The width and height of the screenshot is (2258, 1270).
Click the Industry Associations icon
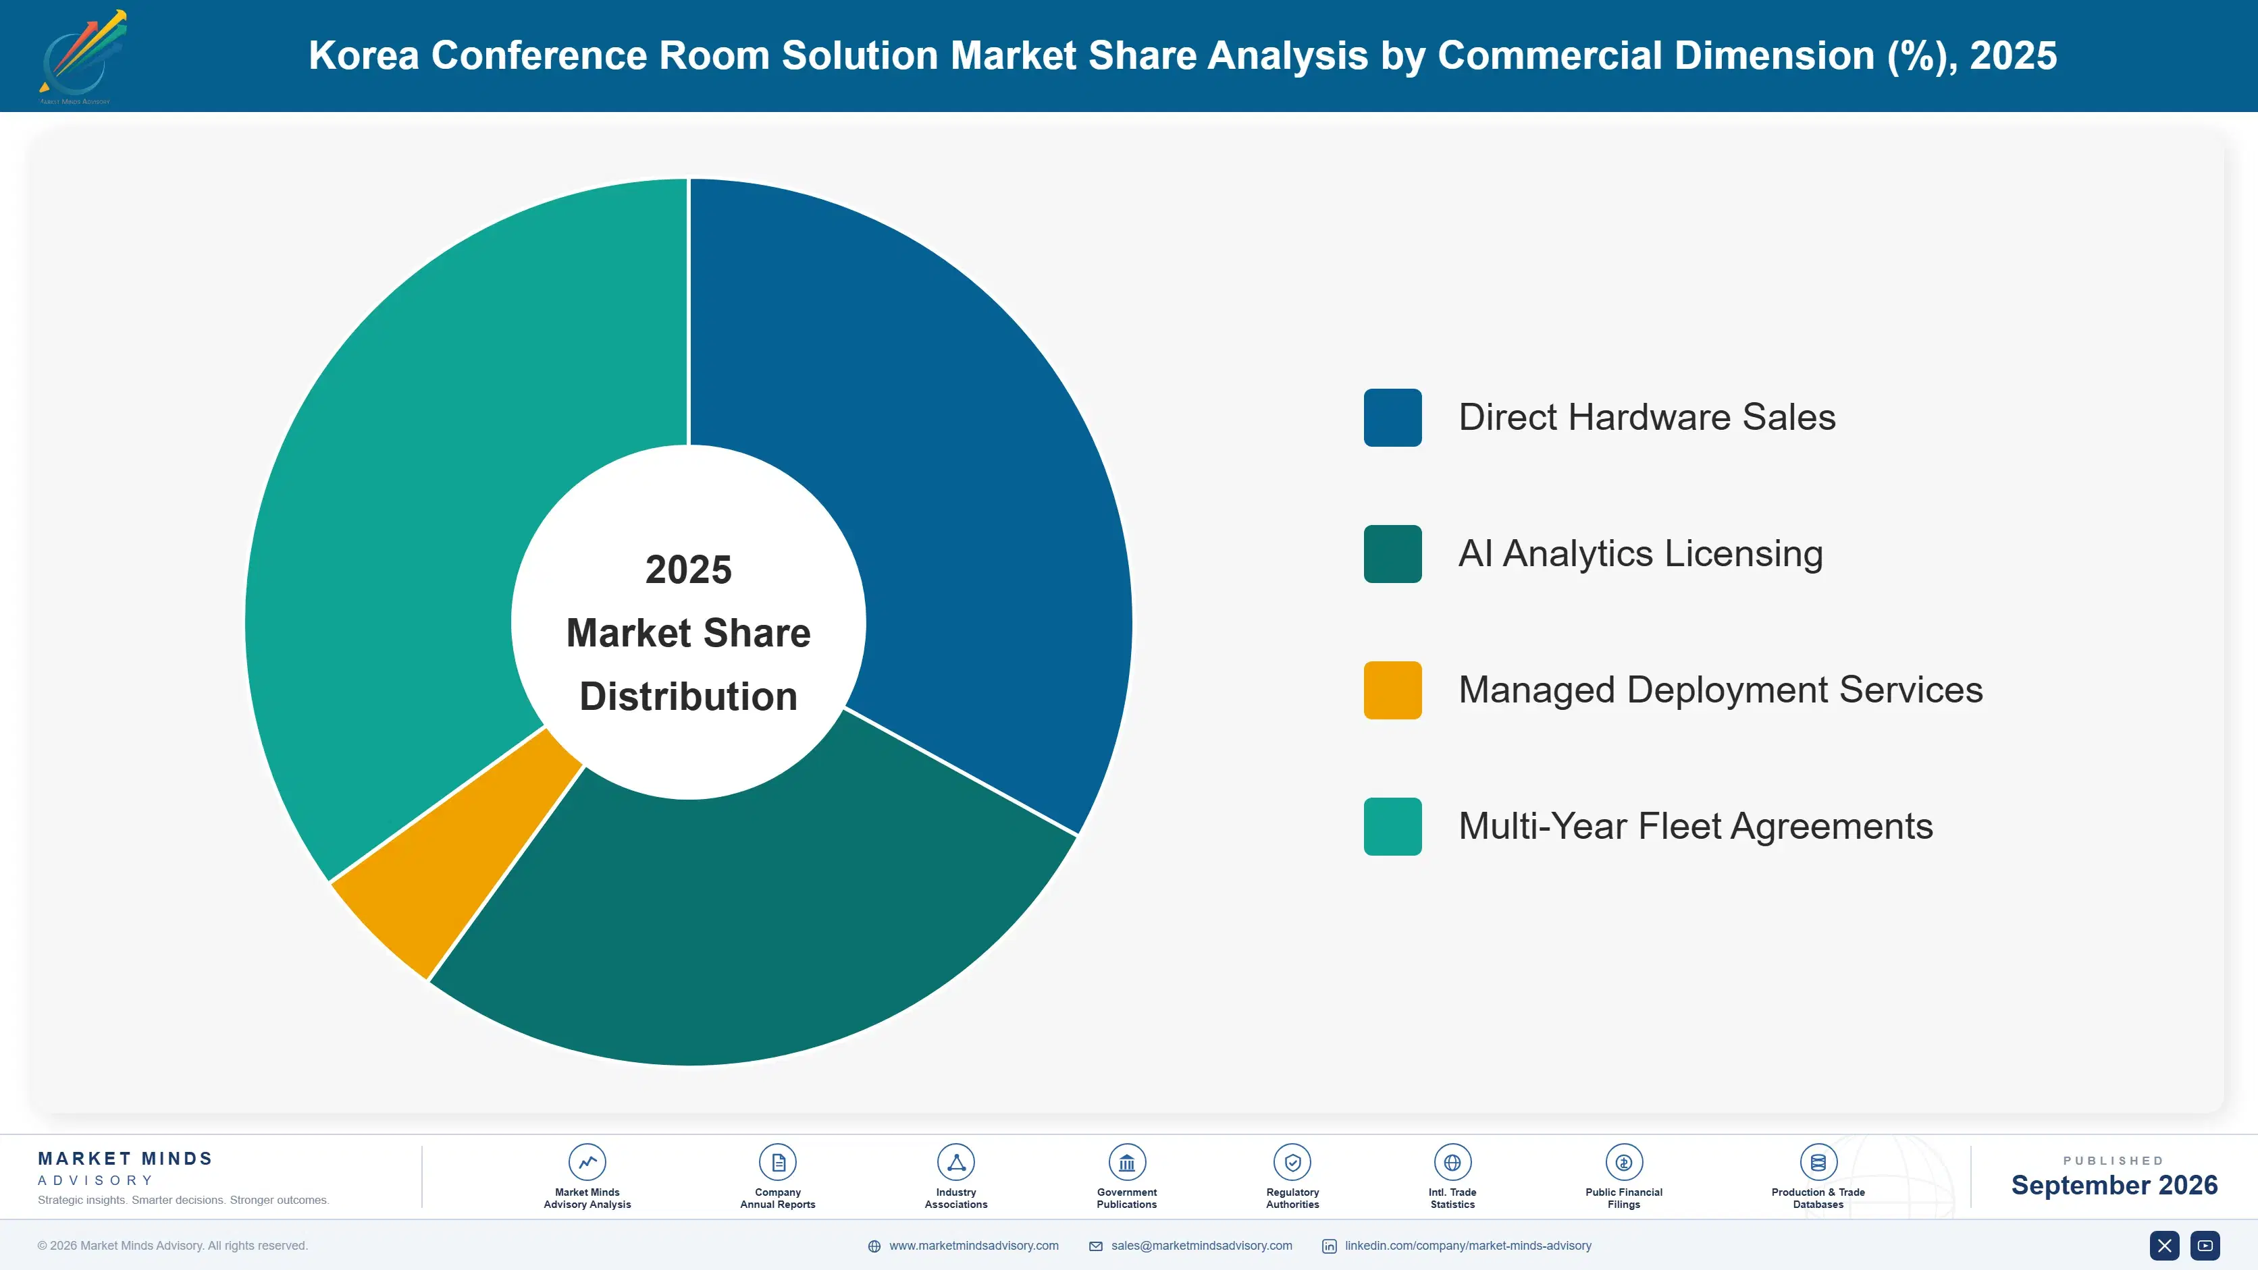[955, 1162]
